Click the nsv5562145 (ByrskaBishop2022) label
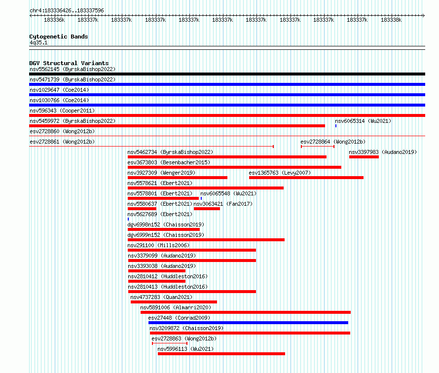The width and height of the screenshot is (439, 373). coord(73,69)
